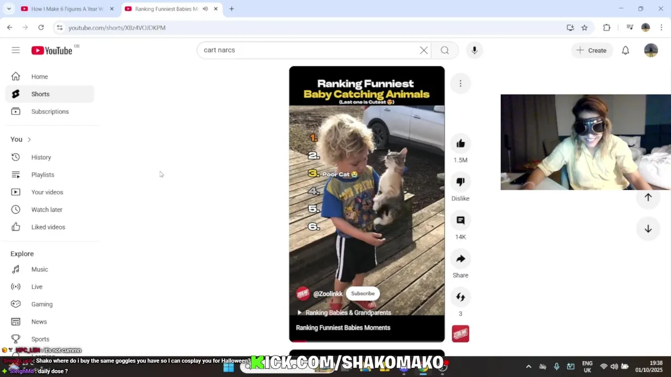Go back in the browser

pyautogui.click(x=10, y=27)
